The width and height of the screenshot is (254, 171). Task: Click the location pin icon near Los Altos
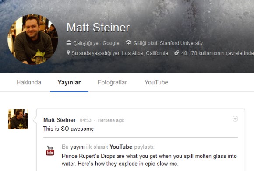(68, 53)
